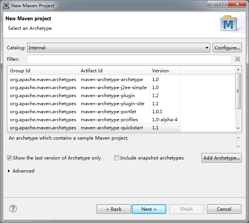The image size is (249, 223).
Task: Select the maven-archetype-plugin-site row
Action: tap(94, 104)
